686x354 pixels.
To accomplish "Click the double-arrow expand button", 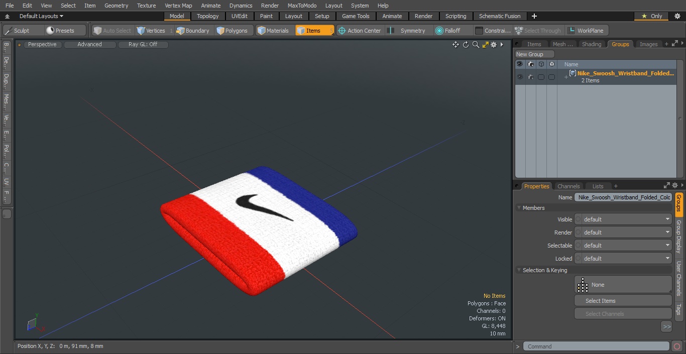I will [x=666, y=327].
